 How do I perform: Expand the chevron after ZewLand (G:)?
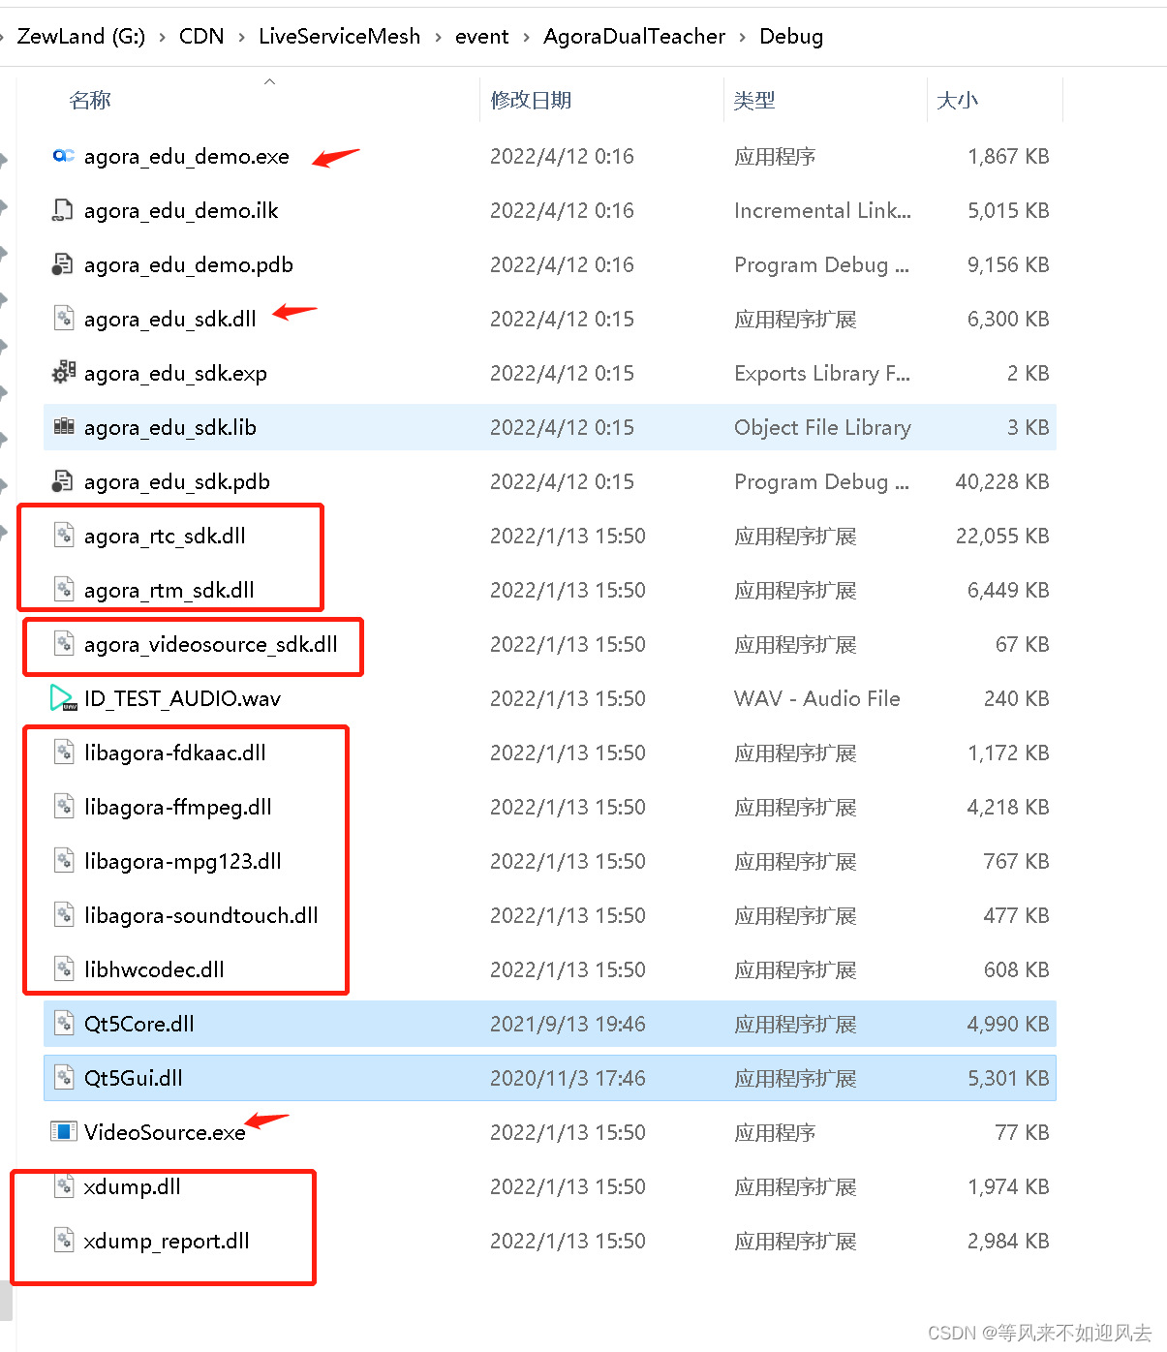pos(163,37)
